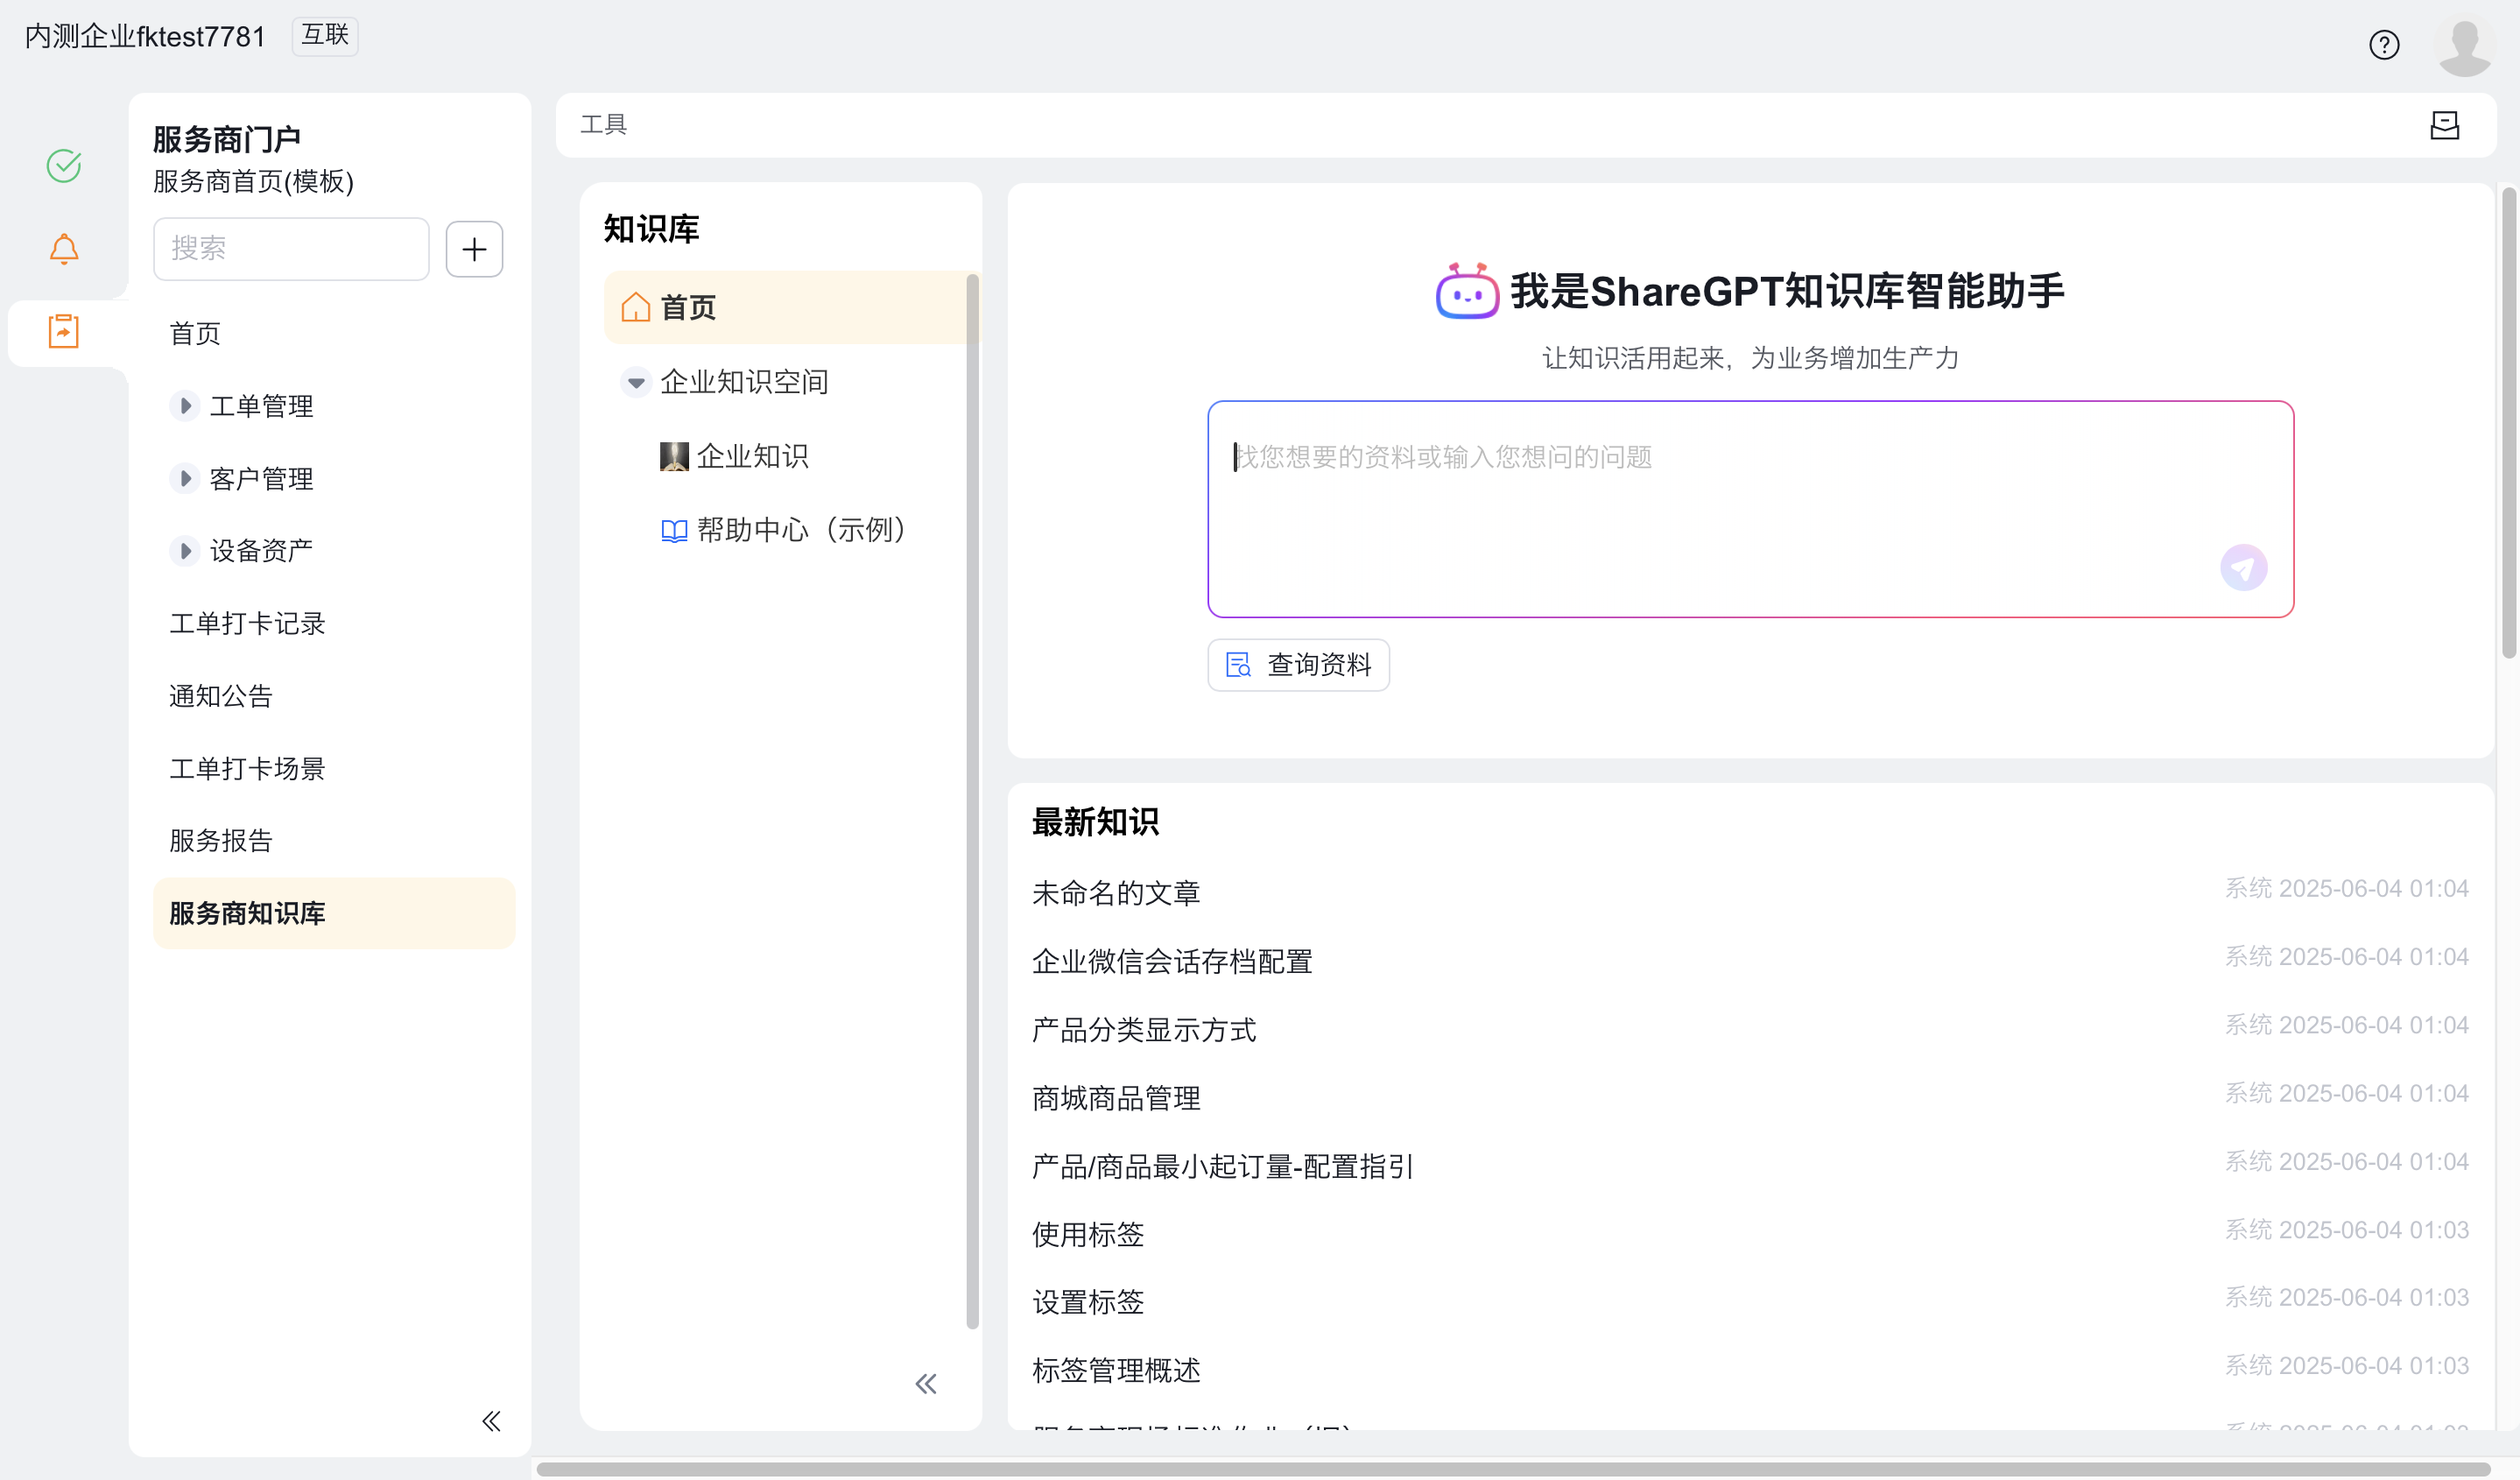The image size is (2520, 1480).
Task: Click the help question mark icon
Action: tap(2384, 45)
